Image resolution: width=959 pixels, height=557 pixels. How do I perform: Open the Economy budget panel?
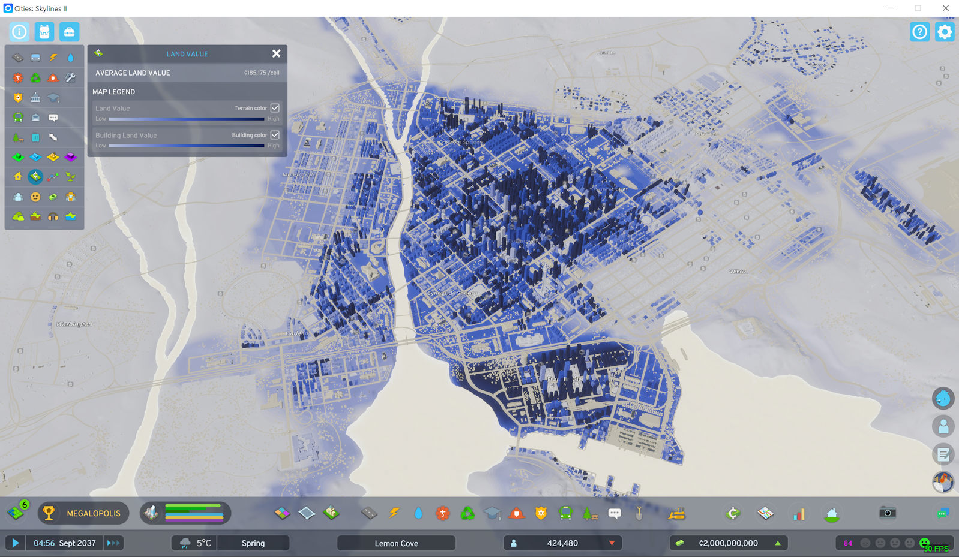point(733,513)
